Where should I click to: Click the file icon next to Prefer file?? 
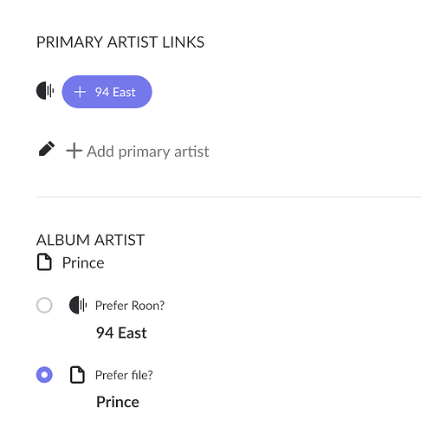77,375
